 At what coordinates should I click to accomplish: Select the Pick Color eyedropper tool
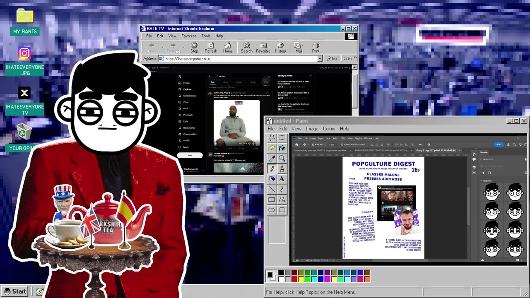[x=272, y=159]
